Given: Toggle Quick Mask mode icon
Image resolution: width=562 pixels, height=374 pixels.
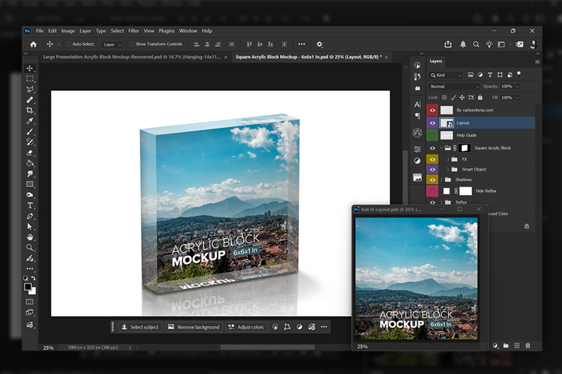Looking at the screenshot, I should 30,302.
